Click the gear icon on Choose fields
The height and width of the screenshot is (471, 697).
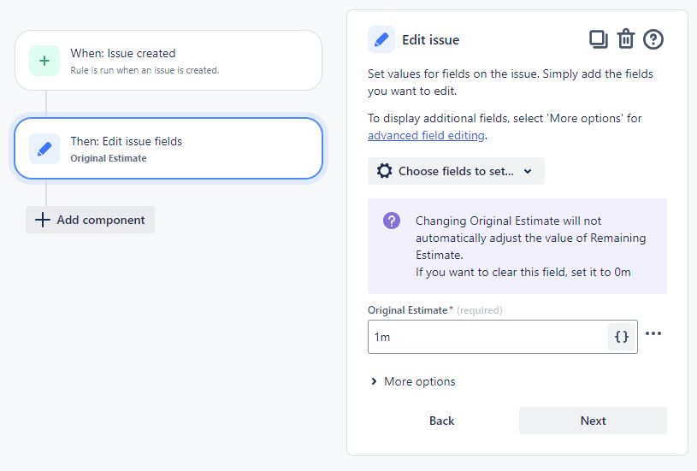coord(385,171)
